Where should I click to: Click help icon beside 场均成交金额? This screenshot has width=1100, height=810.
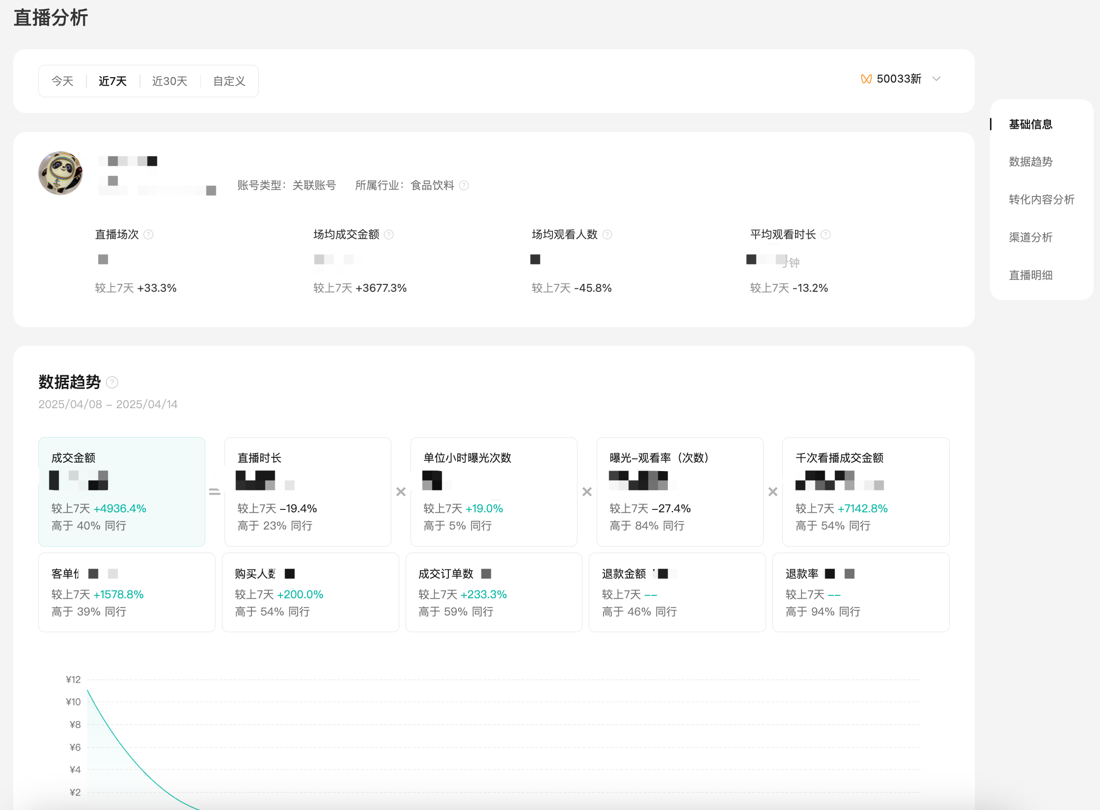point(389,235)
